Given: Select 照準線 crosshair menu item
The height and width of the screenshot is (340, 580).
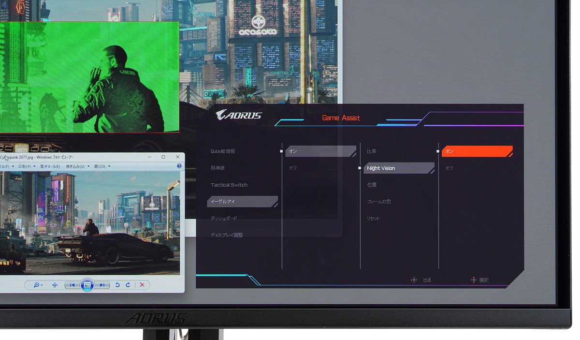Looking at the screenshot, I should pos(217,168).
